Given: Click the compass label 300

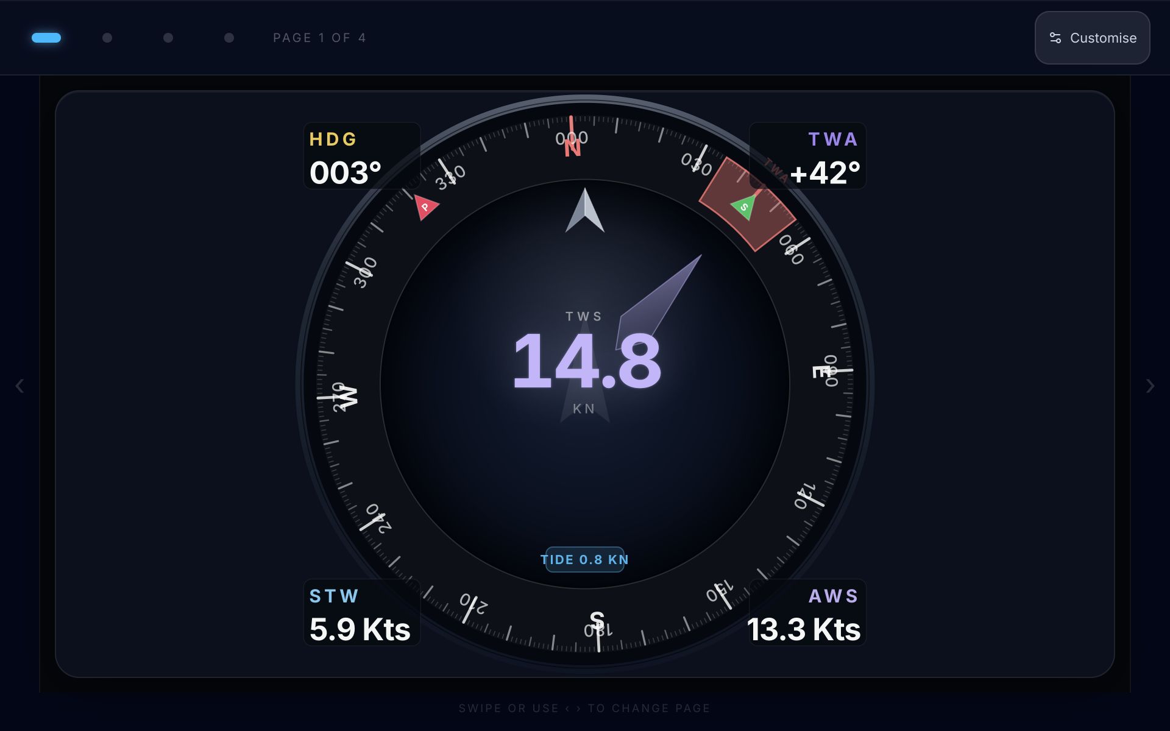Looking at the screenshot, I should [366, 272].
